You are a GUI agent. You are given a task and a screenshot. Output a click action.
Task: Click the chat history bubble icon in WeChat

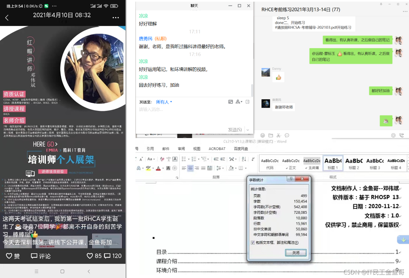[287, 135]
